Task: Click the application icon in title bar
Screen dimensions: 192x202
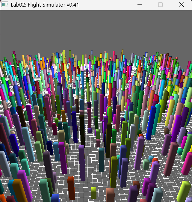Action: point(4,4)
